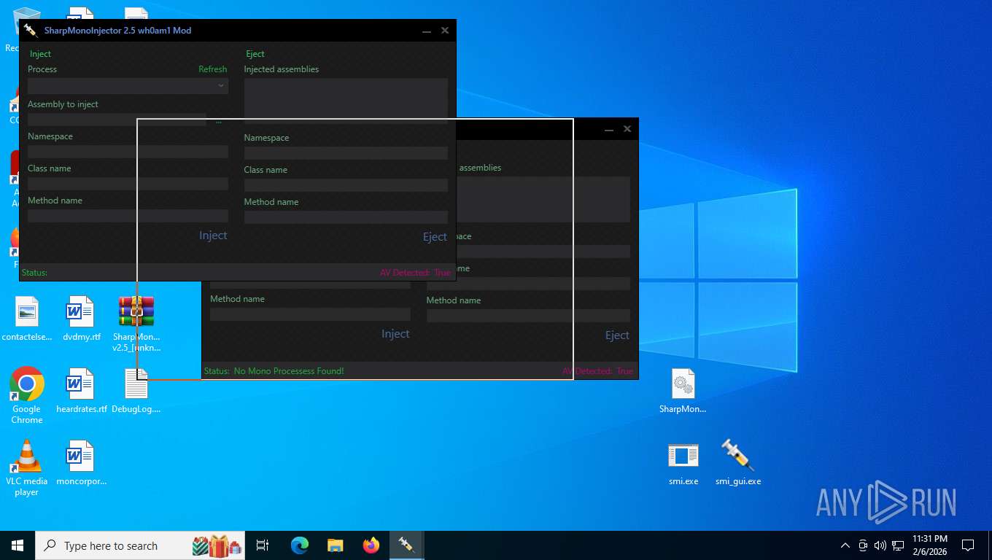Click SharpMonoInjector syringe taskbar button
This screenshot has width=992, height=560.
pos(407,545)
